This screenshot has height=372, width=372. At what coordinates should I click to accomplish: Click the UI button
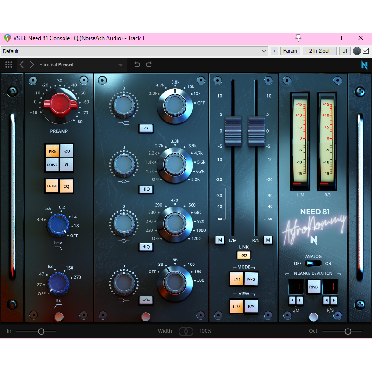tap(344, 51)
